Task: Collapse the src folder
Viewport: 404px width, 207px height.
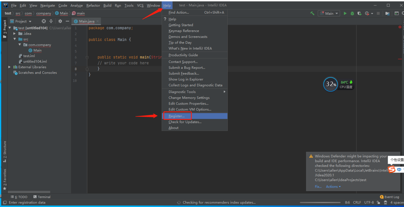Action: pyautogui.click(x=14, y=39)
